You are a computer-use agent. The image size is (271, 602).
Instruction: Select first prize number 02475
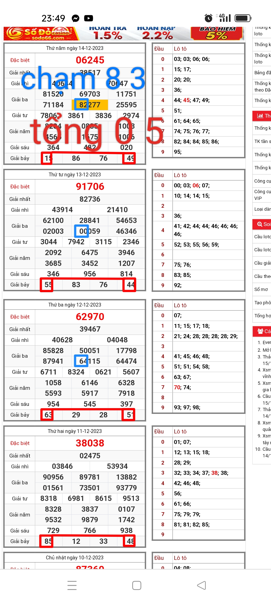tap(90, 456)
